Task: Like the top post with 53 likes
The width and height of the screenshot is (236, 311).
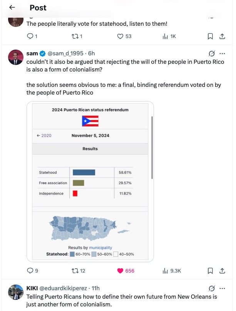Action: 121,36
